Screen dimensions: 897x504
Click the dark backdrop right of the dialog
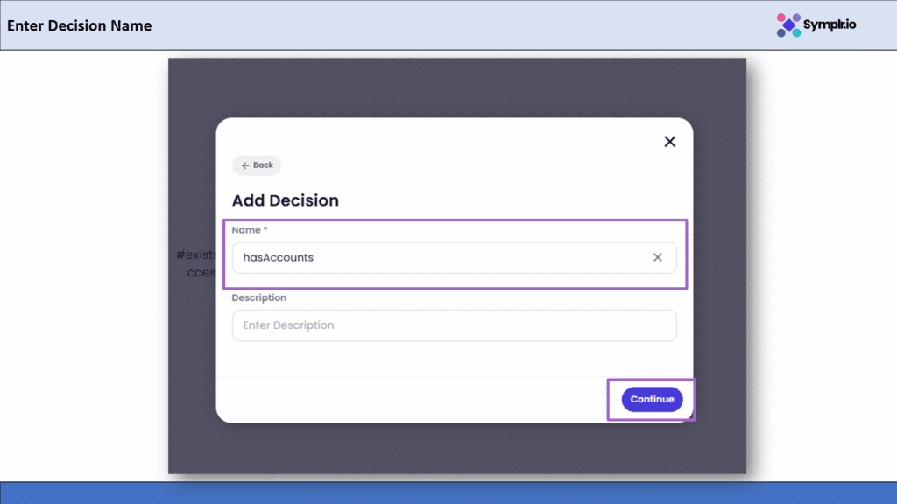[x=719, y=262]
